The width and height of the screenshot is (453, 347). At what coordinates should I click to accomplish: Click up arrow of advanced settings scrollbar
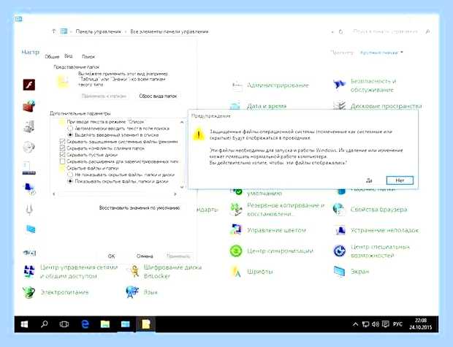pyautogui.click(x=182, y=122)
